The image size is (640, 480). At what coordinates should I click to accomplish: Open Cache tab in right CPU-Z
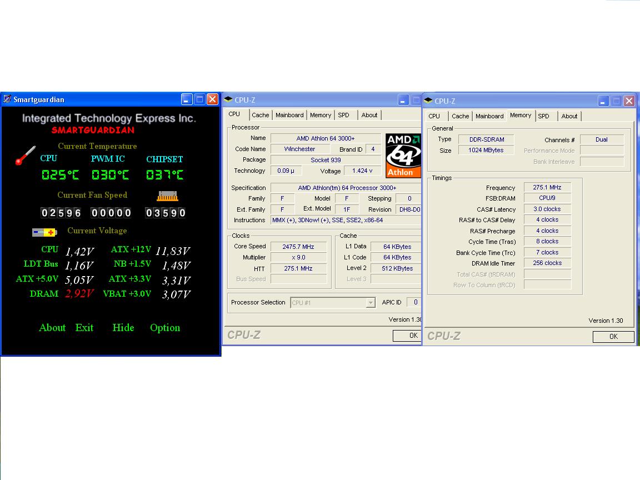tap(460, 116)
